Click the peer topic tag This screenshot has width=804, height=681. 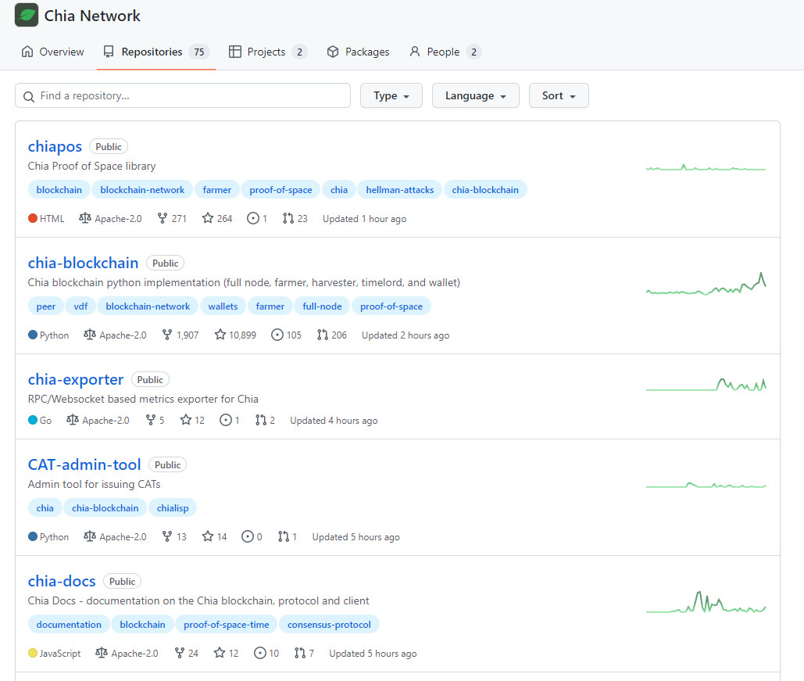point(45,306)
